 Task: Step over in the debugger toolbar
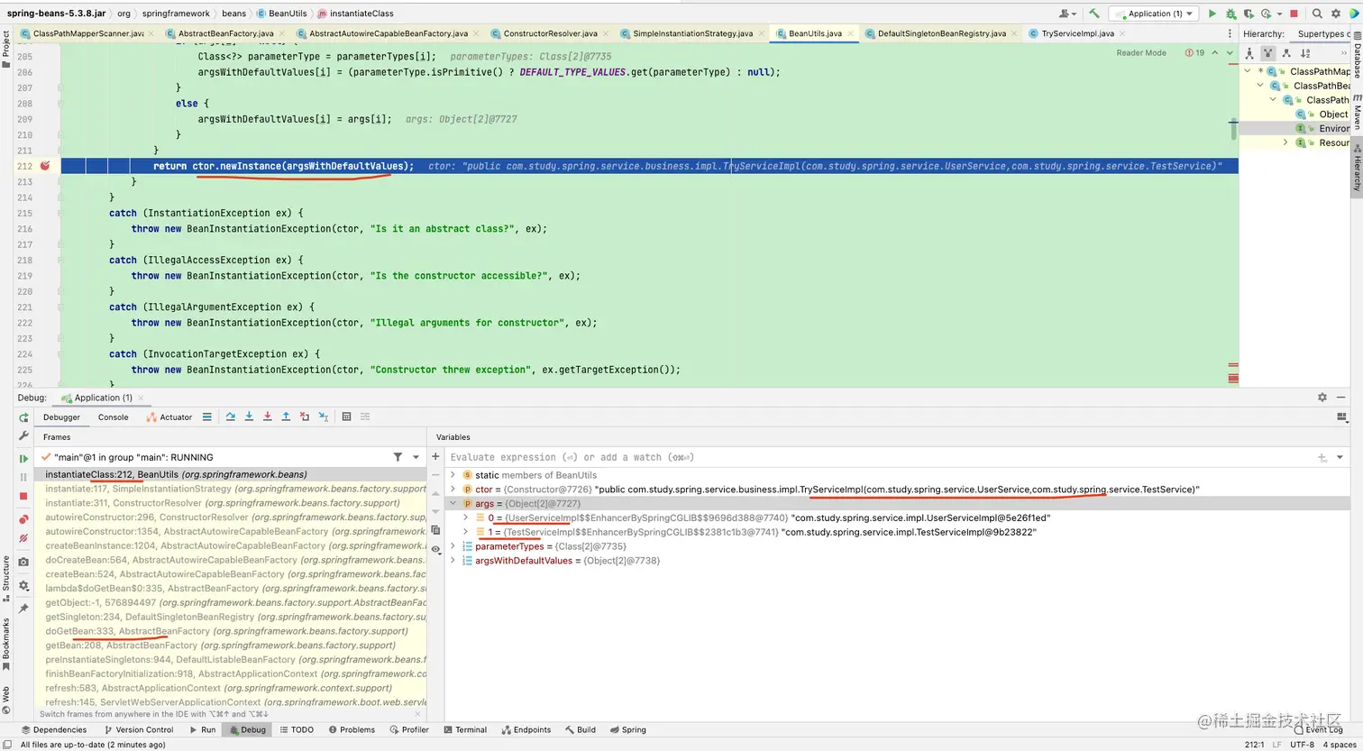point(231,417)
